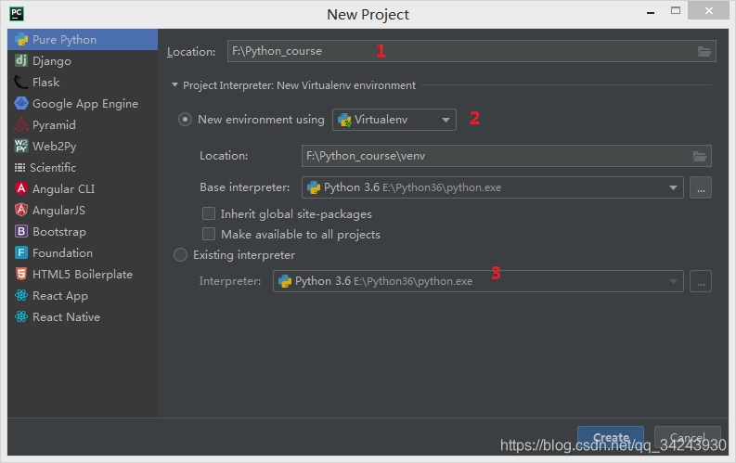Open the existing Interpreter dropdown arrow

pyautogui.click(x=673, y=281)
